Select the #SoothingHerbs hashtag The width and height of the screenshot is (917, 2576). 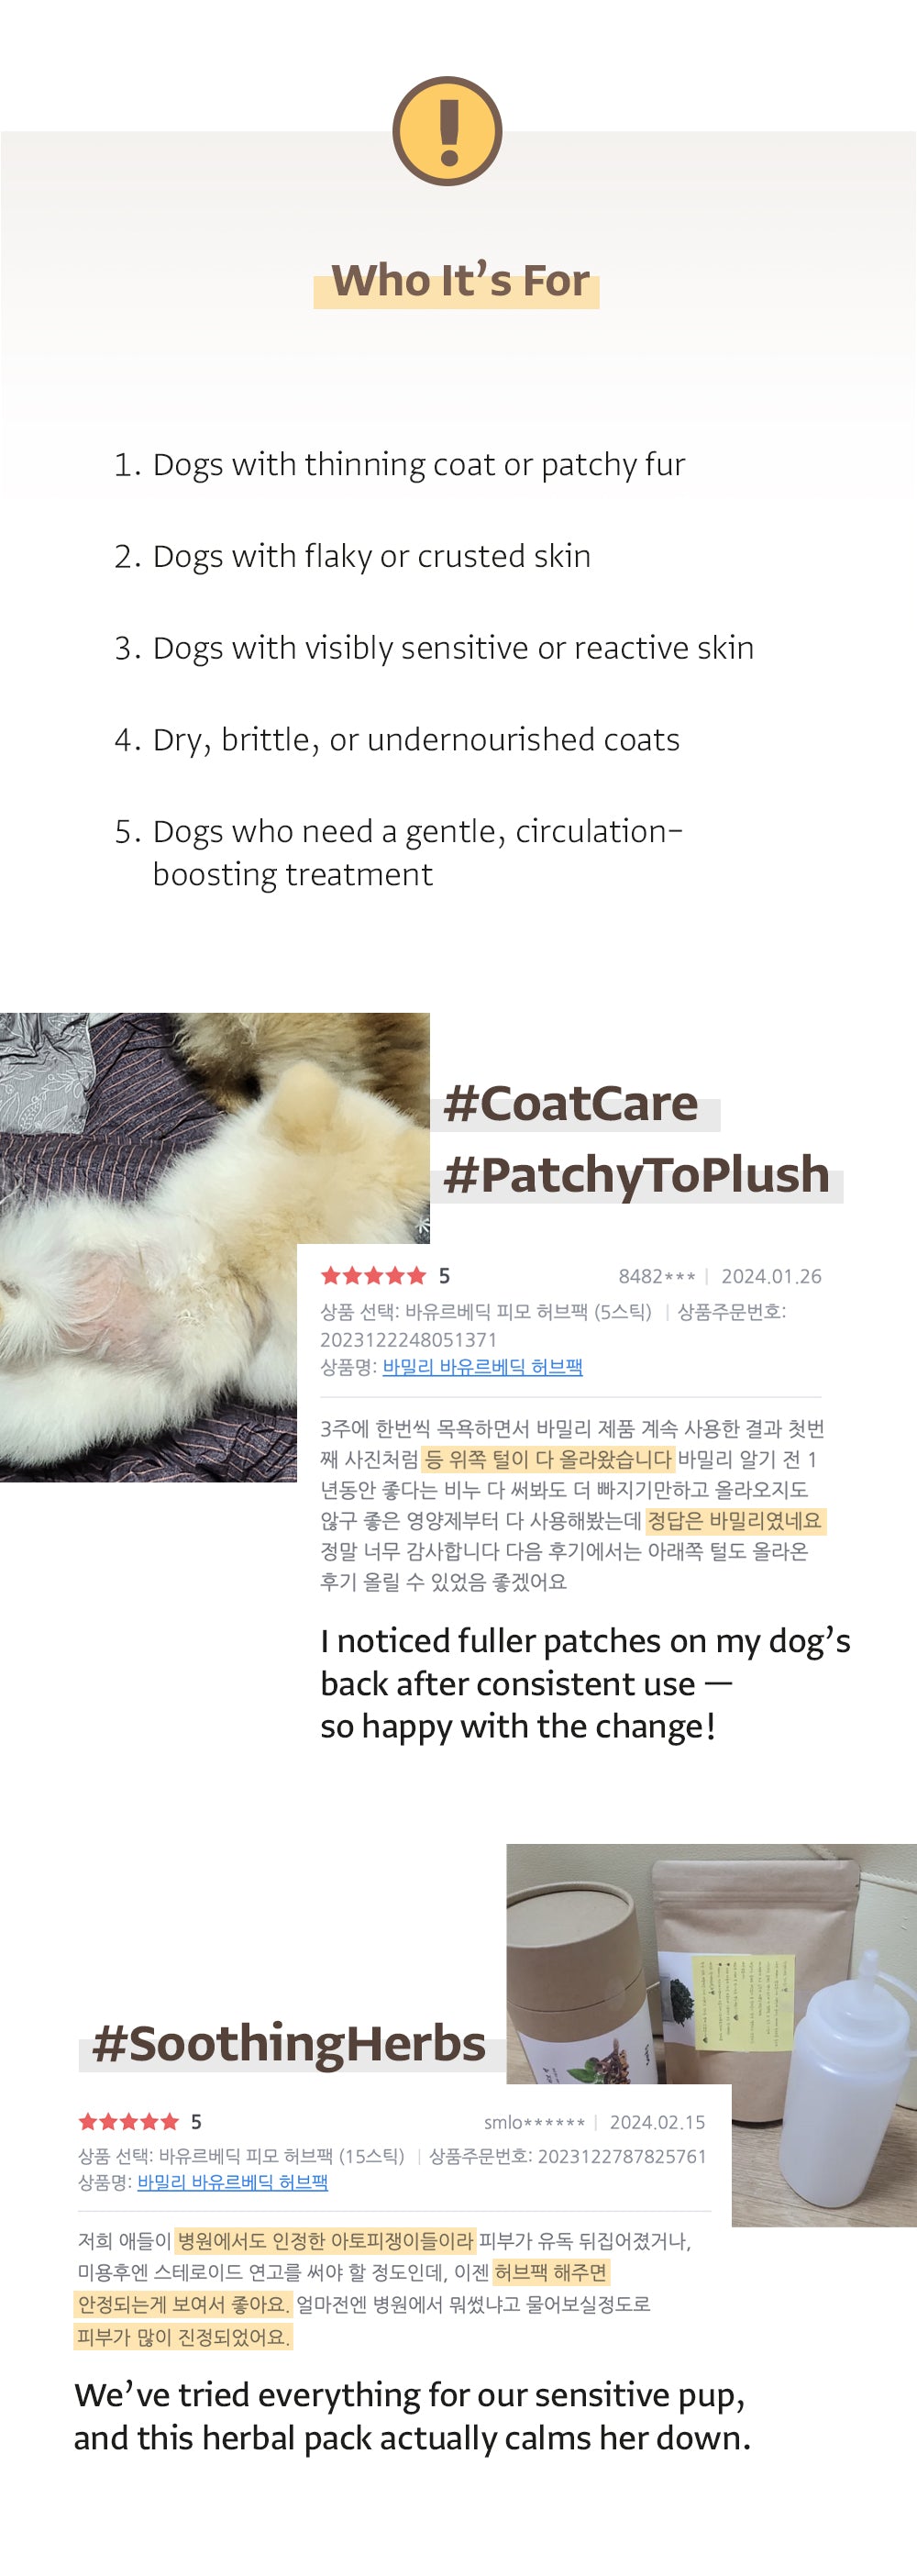(289, 2042)
